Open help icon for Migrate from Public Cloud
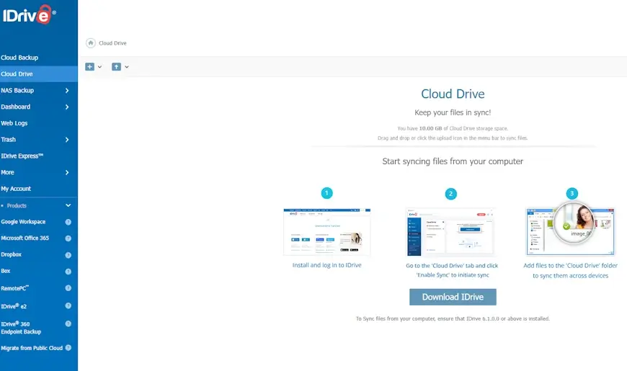627x371 pixels. [x=68, y=348]
